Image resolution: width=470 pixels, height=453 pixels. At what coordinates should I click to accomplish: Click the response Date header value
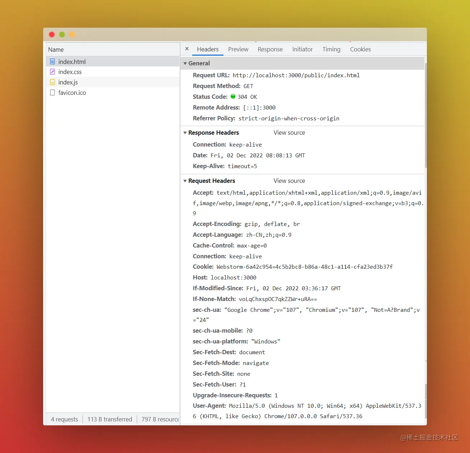point(258,155)
